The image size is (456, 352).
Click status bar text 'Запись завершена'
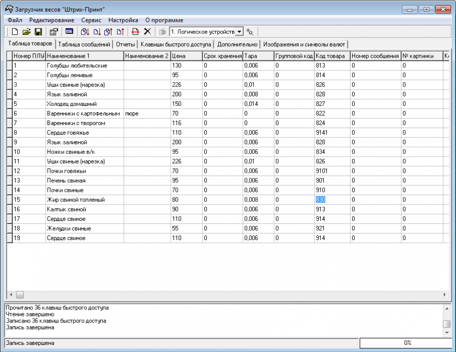click(x=30, y=343)
